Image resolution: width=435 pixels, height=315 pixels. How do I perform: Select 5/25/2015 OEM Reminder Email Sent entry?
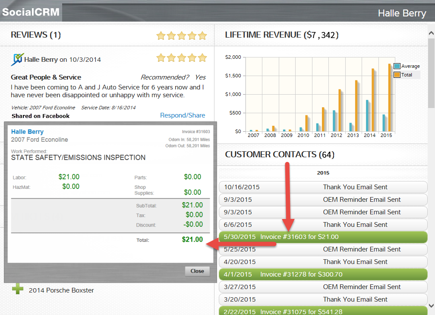coord(323,249)
